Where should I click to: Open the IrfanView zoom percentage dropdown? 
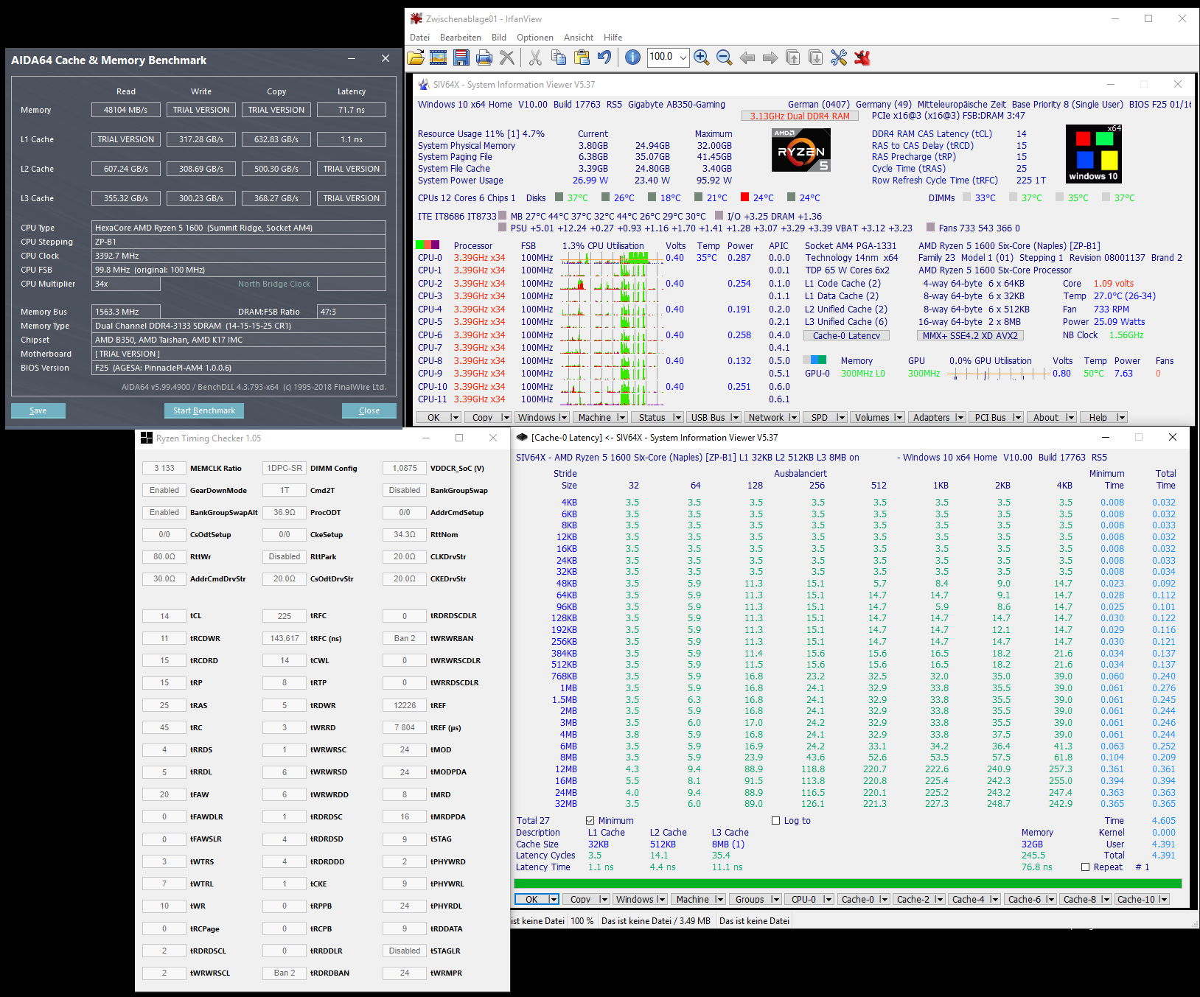[683, 57]
